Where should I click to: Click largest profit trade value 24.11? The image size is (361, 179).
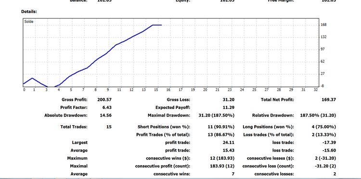(x=229, y=143)
